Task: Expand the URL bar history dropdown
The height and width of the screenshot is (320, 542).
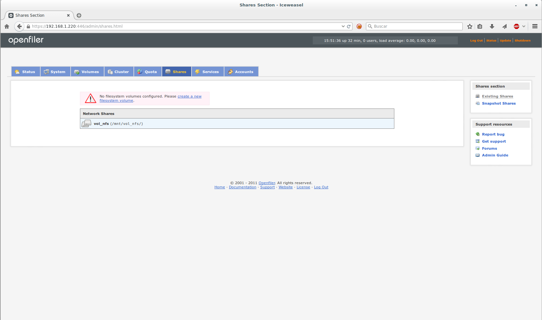Action: pos(343,26)
